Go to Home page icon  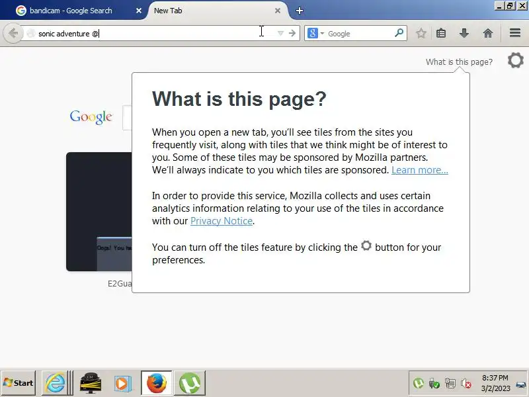(x=488, y=33)
